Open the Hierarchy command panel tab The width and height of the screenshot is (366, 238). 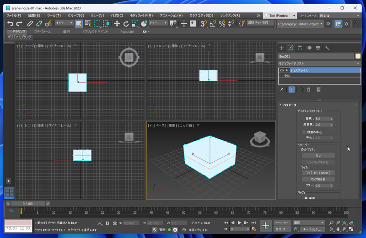[300, 48]
